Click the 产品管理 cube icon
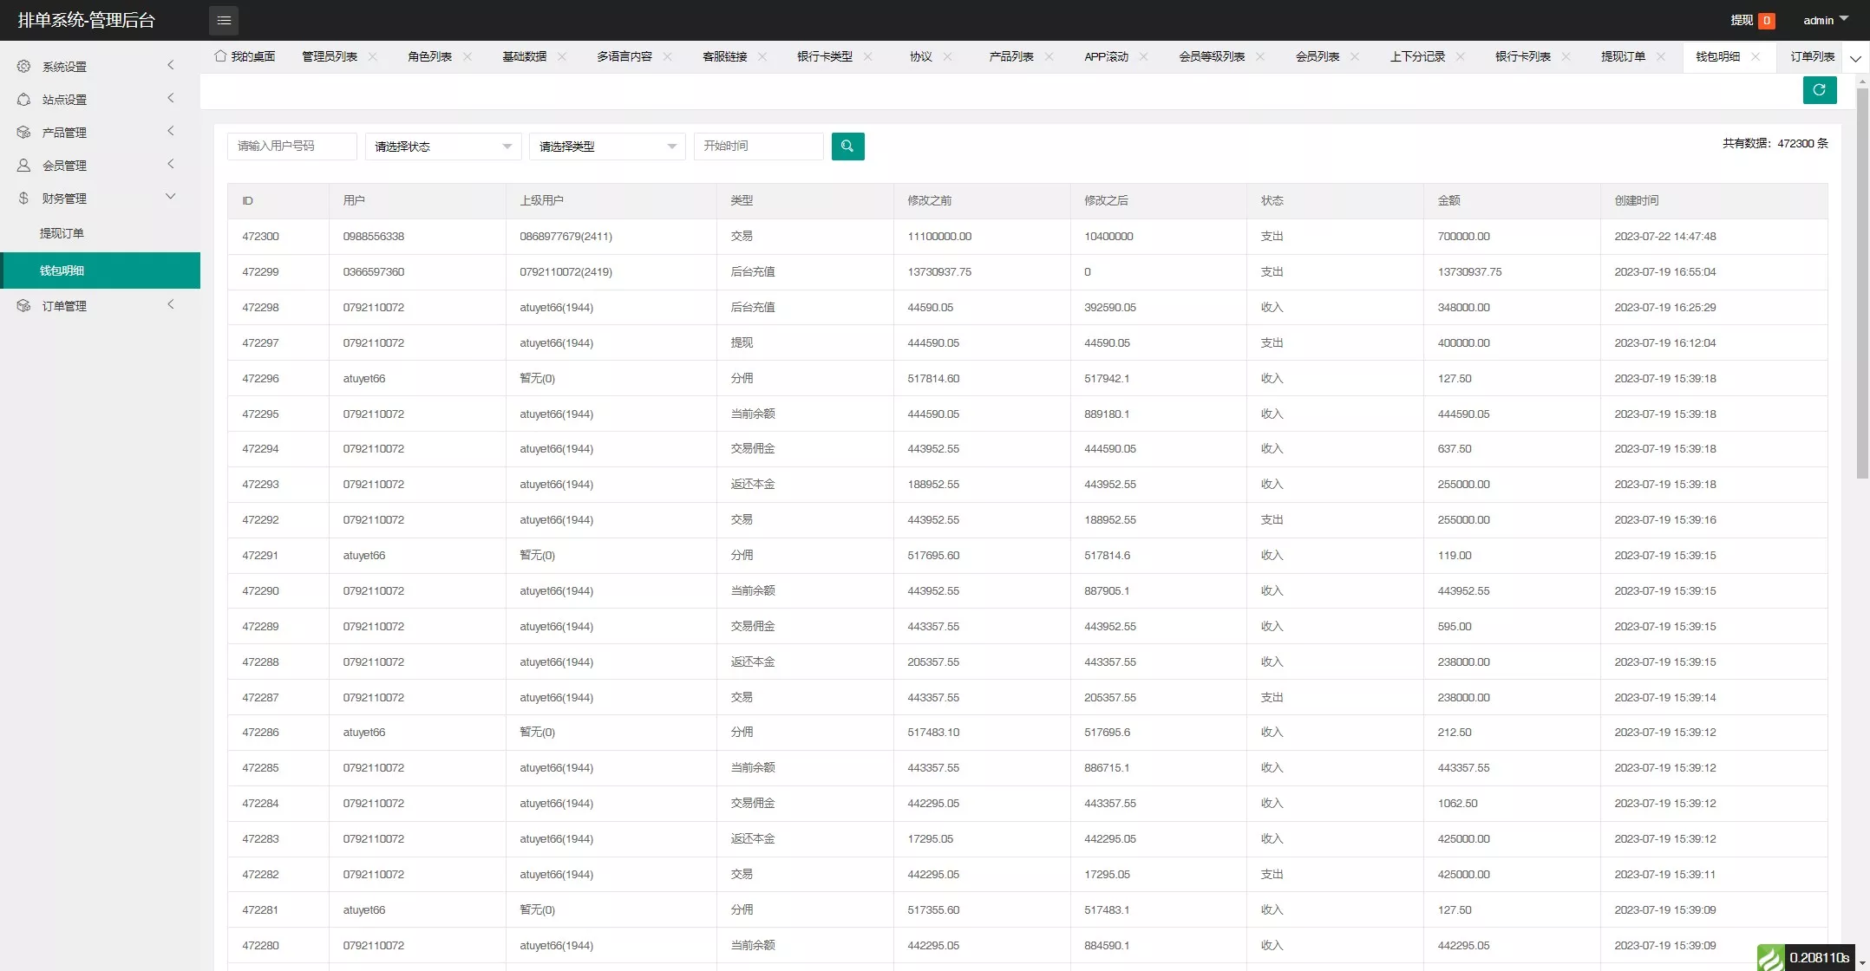This screenshot has width=1870, height=971. 24,132
